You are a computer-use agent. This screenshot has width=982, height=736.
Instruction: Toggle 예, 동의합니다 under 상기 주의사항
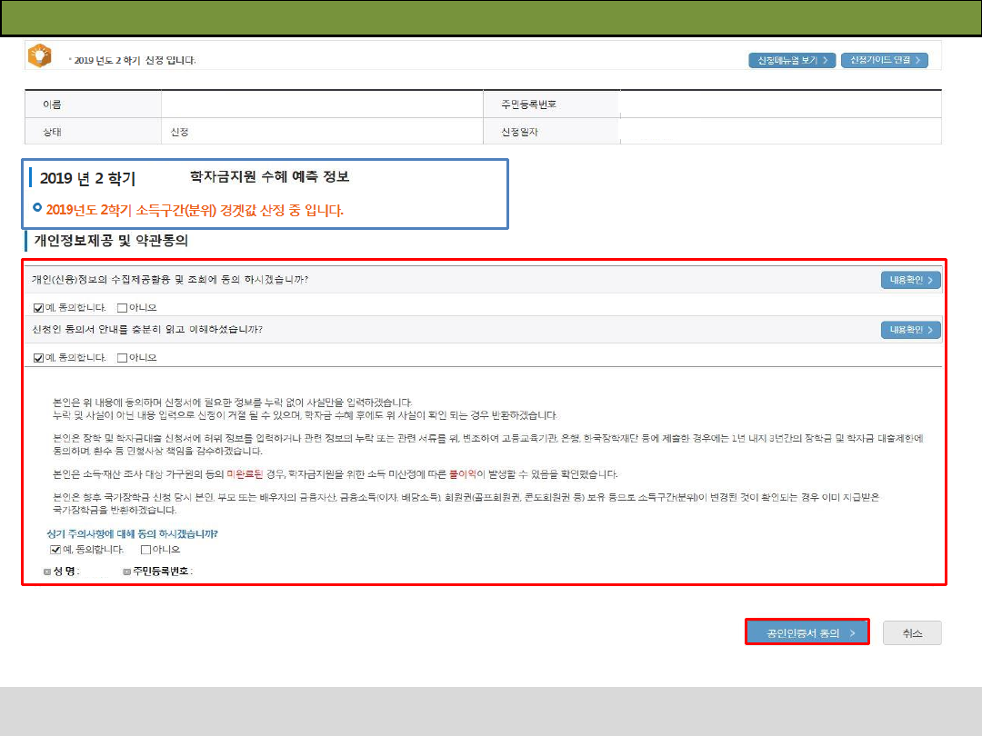pos(55,550)
